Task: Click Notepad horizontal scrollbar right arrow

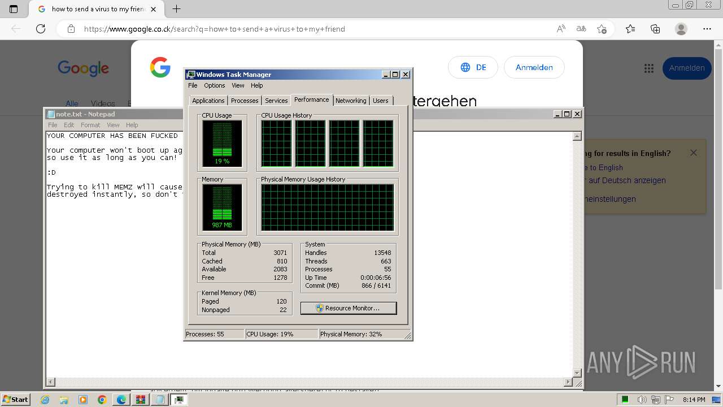Action: pyautogui.click(x=568, y=382)
